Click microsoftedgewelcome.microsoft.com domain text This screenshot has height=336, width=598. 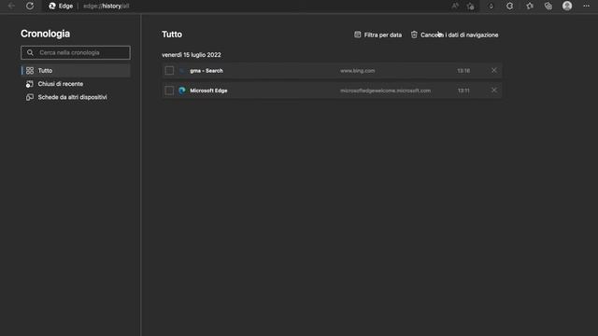click(385, 91)
